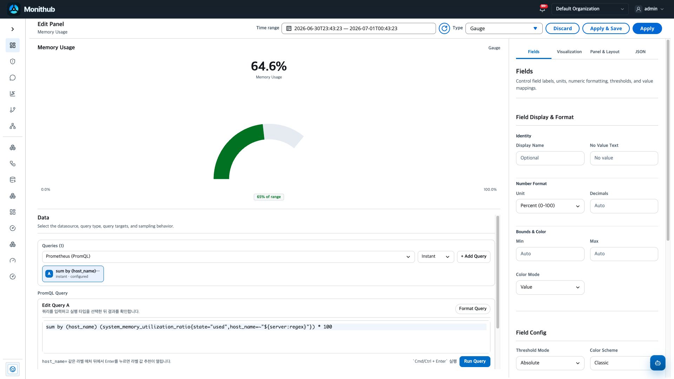Viewport: 674px width, 379px height.
Task: Open the Instant query type dropdown
Action: [x=436, y=257]
